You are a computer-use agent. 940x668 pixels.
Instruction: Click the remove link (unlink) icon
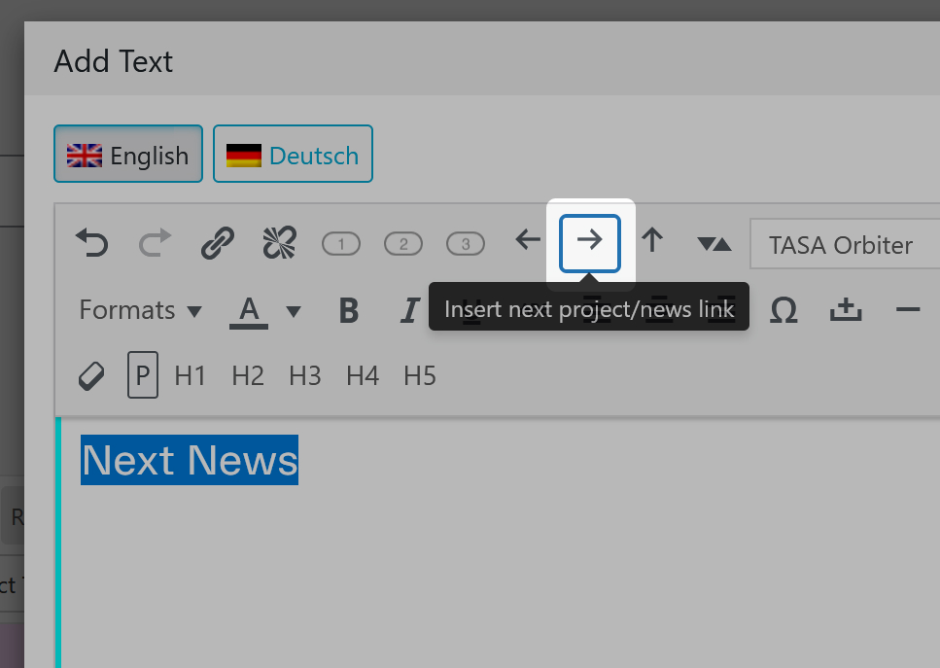pyautogui.click(x=279, y=242)
